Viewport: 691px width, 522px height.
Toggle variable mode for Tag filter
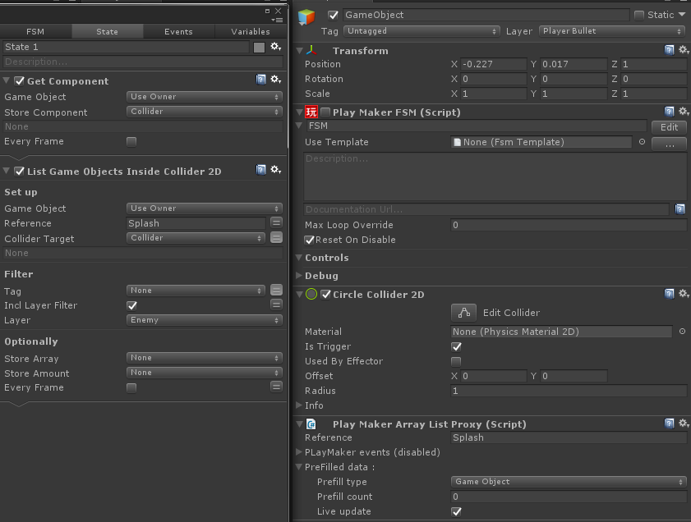[x=276, y=290]
